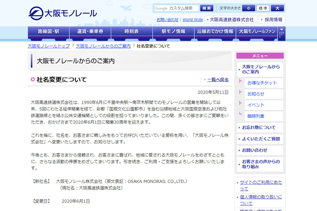Set text size to 小
The width and height of the screenshot is (317, 211).
[x=248, y=8]
